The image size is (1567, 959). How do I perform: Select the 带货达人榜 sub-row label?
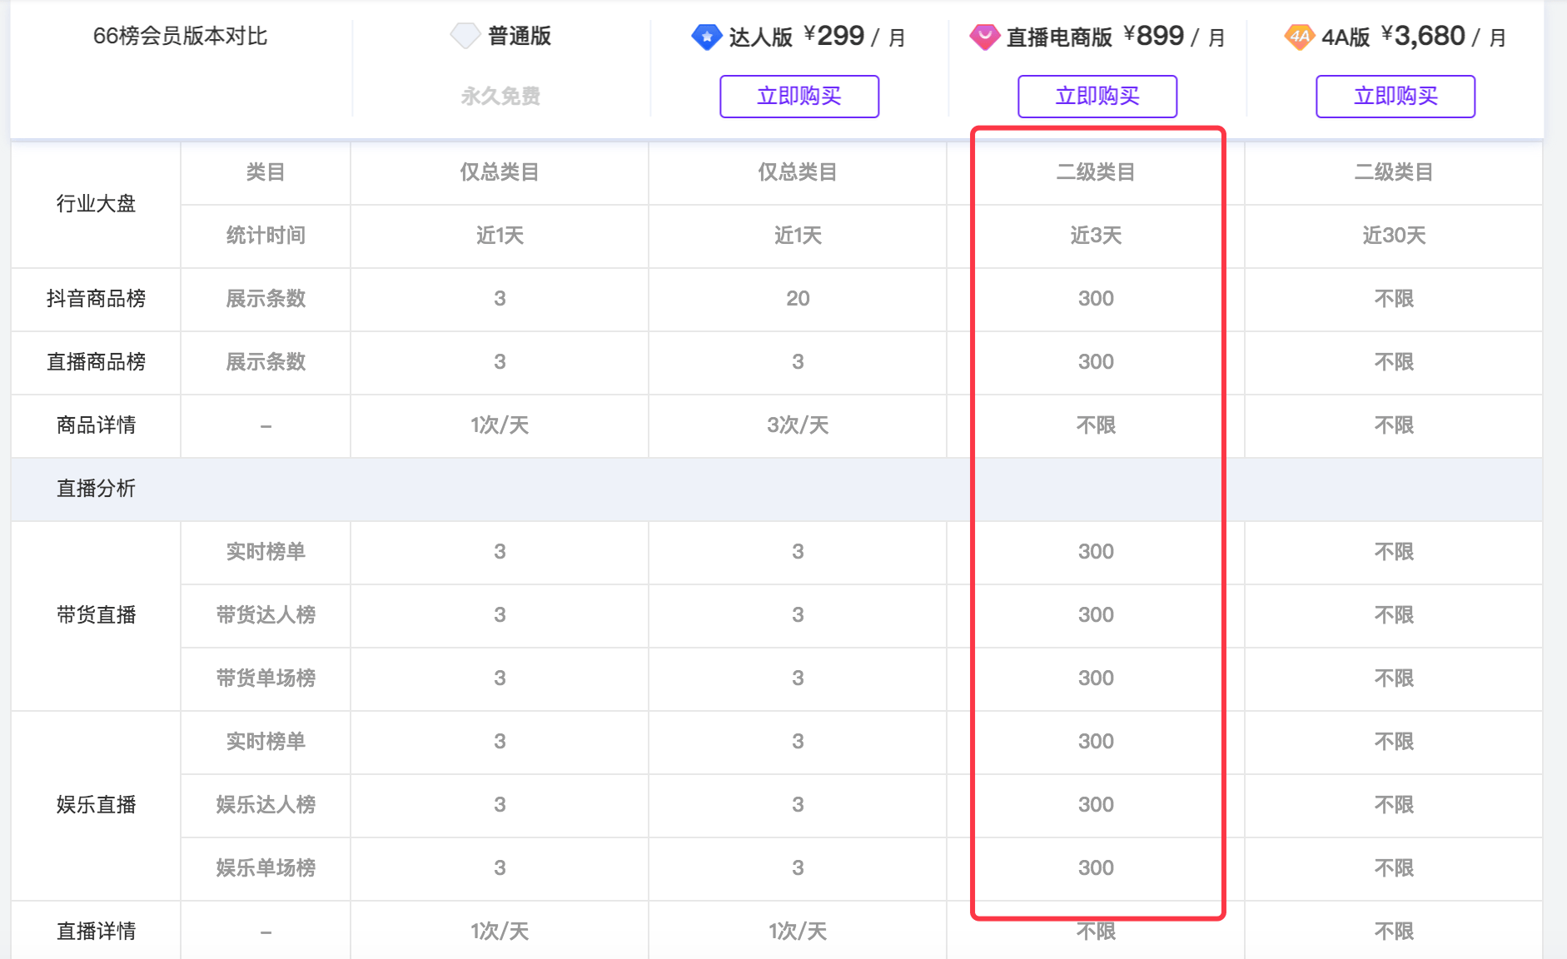[266, 615]
